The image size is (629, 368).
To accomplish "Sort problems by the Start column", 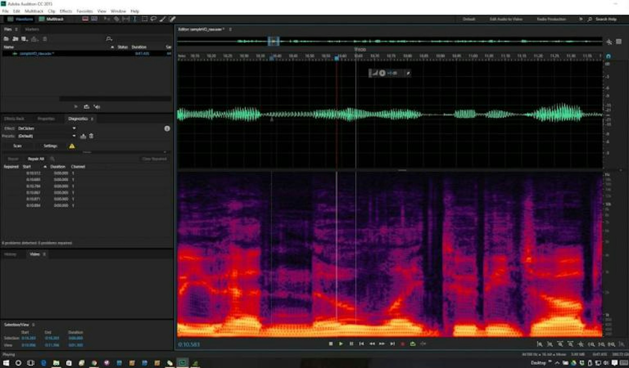I will tap(27, 167).
